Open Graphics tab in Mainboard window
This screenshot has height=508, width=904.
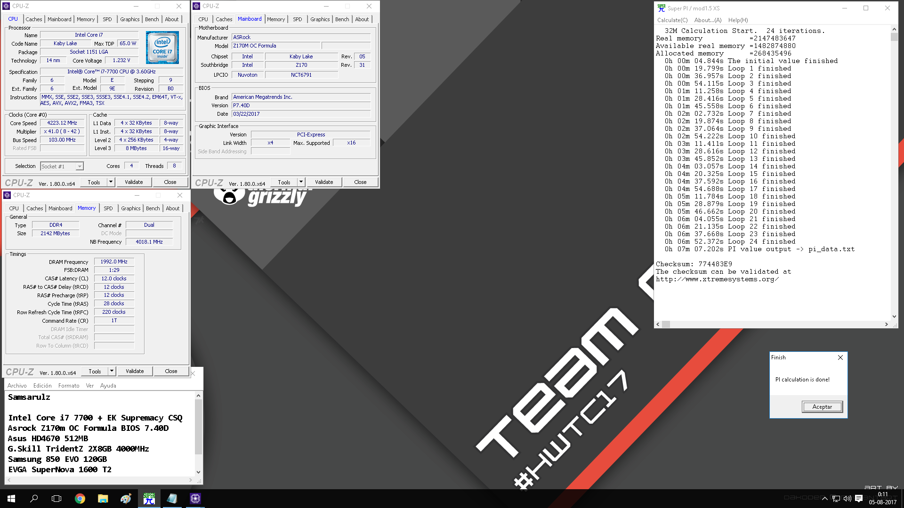(x=320, y=19)
